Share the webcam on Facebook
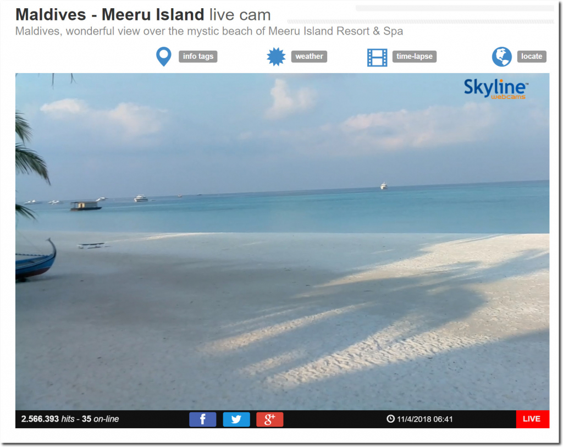 (x=203, y=420)
